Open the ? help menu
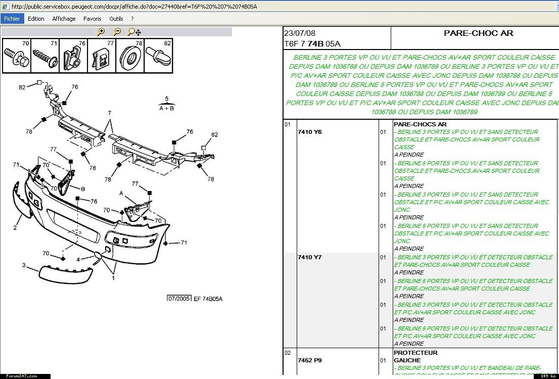This screenshot has width=559, height=379. coord(132,19)
